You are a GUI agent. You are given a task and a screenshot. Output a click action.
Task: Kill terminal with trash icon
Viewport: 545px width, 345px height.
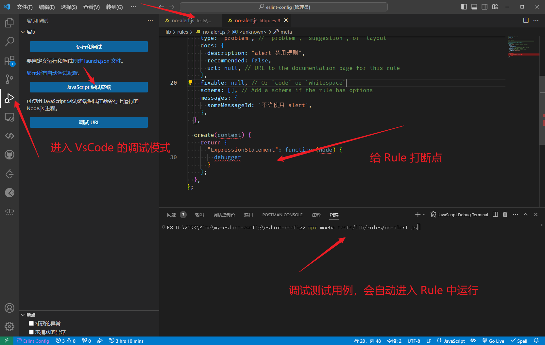(505, 214)
